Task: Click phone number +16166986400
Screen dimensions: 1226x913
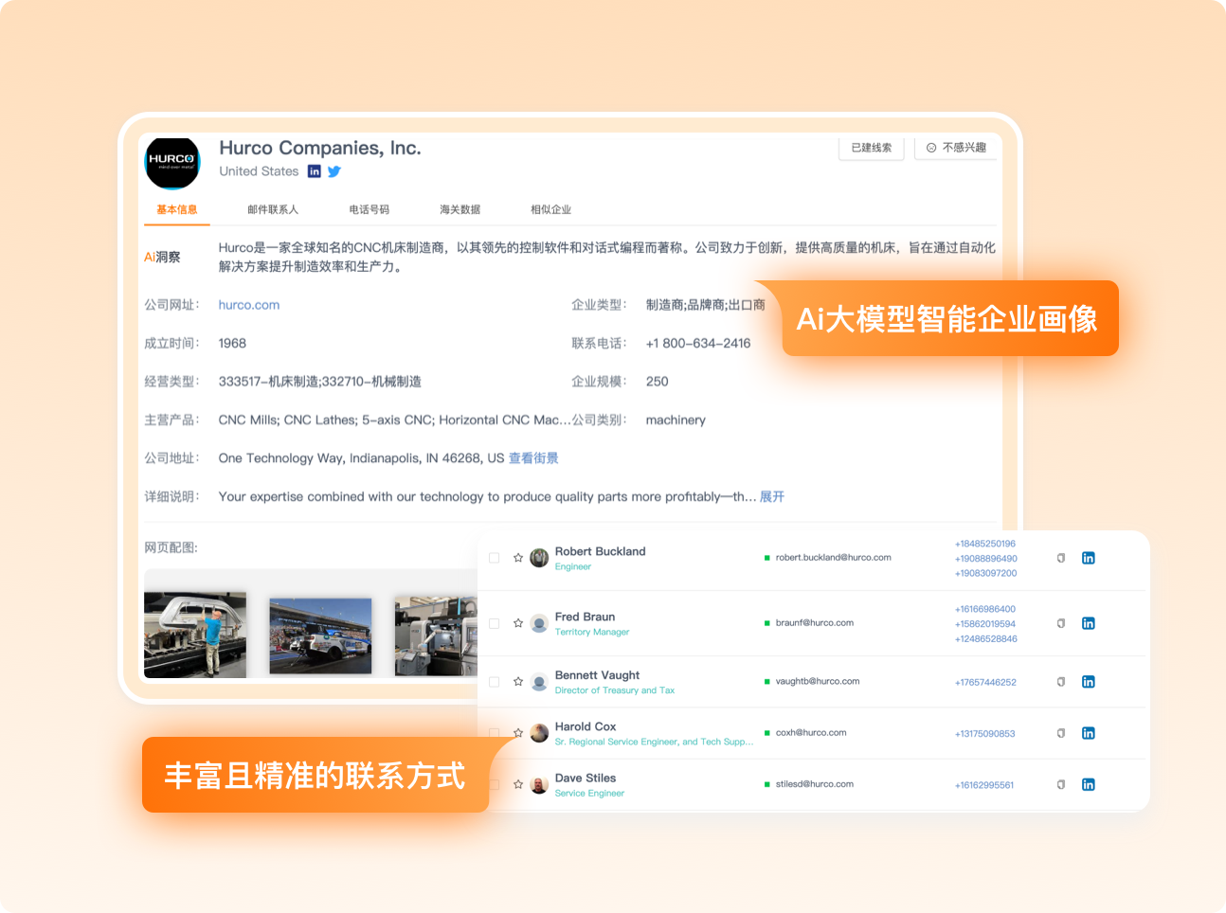Action: click(985, 609)
